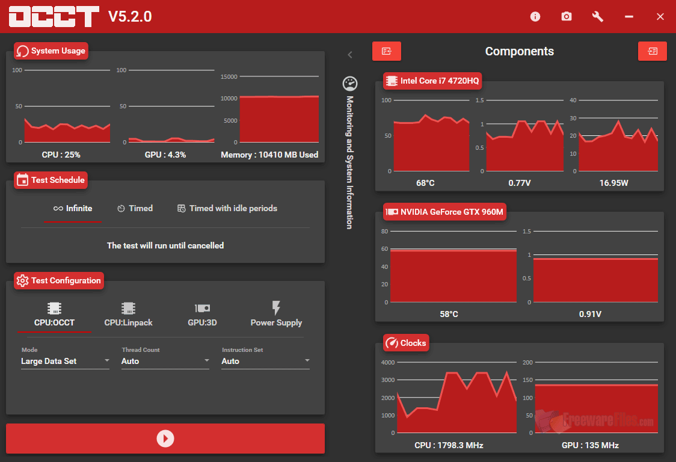Collapse the Monitoring panel with the chevron
This screenshot has width=676, height=462.
tap(350, 54)
